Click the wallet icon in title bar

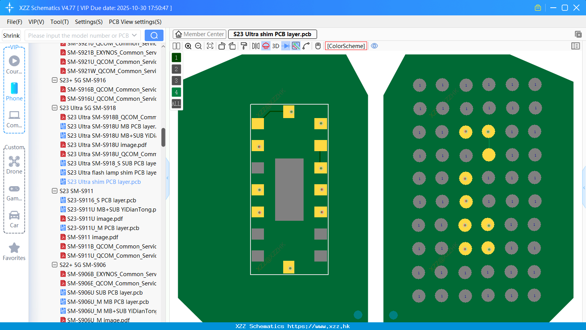[x=538, y=8]
